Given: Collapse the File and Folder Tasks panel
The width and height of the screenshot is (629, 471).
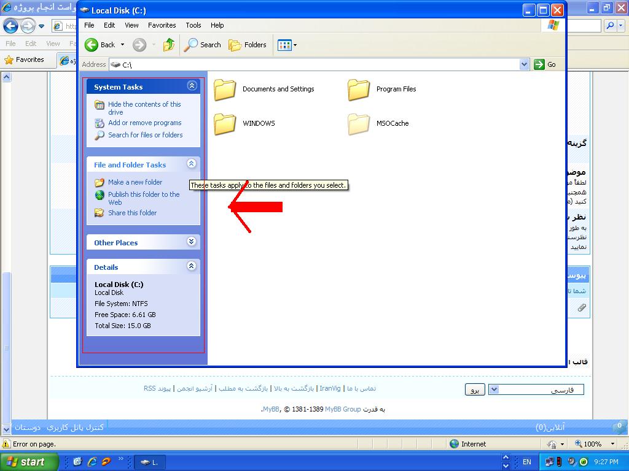Looking at the screenshot, I should (x=192, y=164).
